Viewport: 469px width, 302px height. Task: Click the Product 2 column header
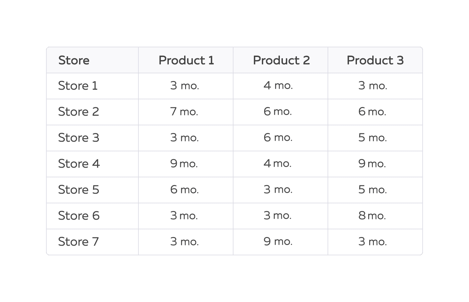[x=281, y=60]
